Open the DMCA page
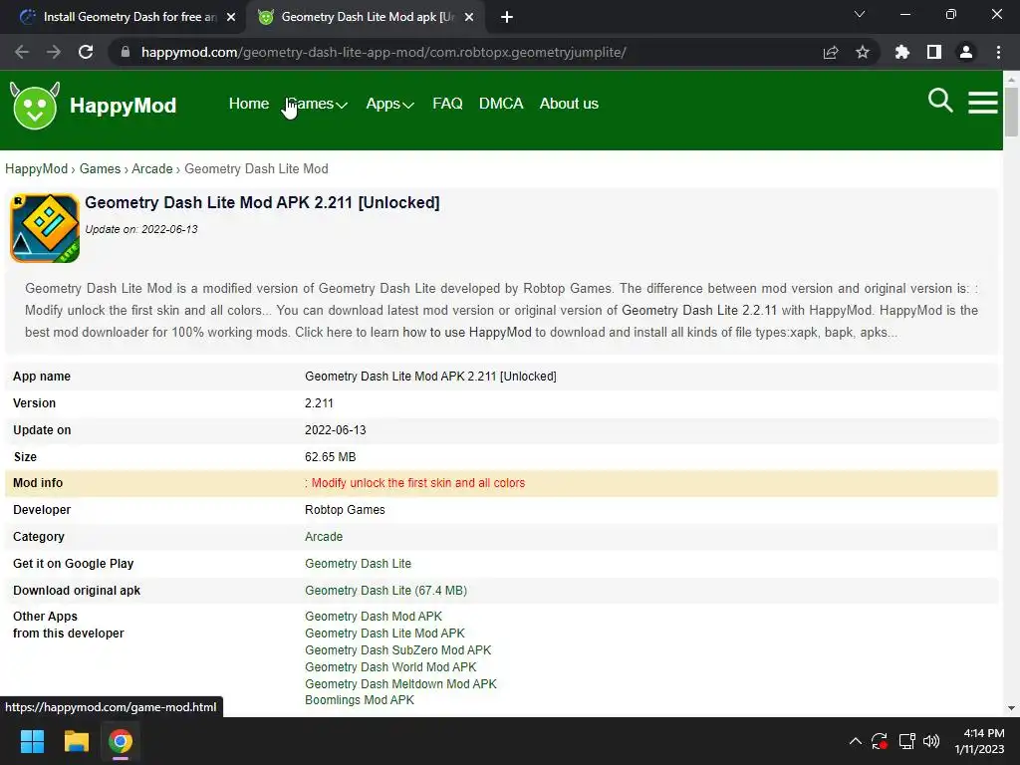Image resolution: width=1020 pixels, height=765 pixels. [501, 104]
